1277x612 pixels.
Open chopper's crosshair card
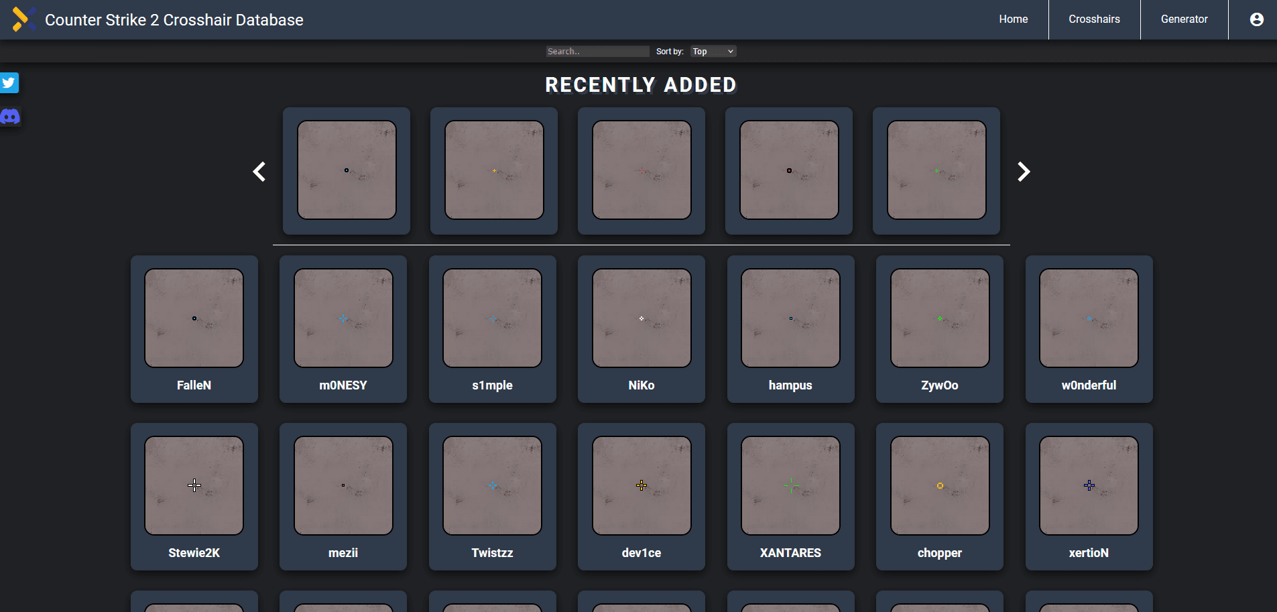[940, 497]
